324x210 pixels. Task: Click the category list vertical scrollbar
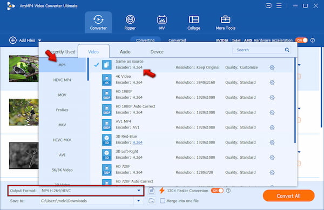pyautogui.click(x=88, y=69)
